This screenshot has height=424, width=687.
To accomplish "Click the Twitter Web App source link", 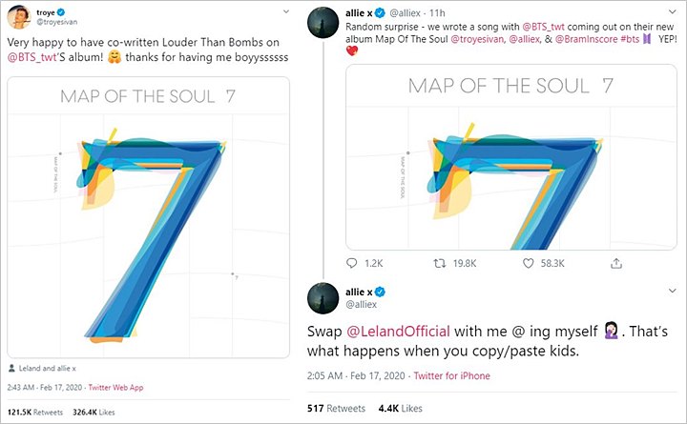I will tap(115, 387).
